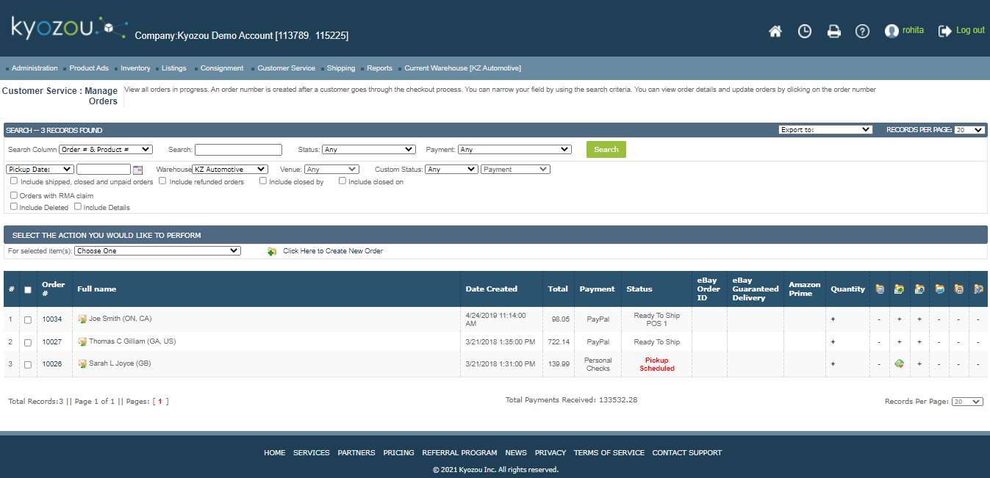The width and height of the screenshot is (990, 478).
Task: Click the green icon in Sarah Joyce's row
Action: tap(899, 364)
